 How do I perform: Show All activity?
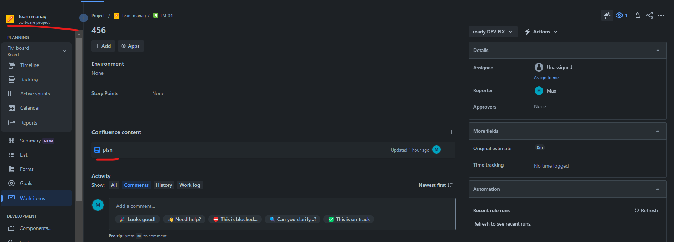tap(114, 185)
